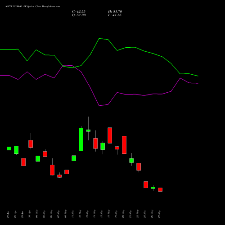Click the "20 May" date axis label
This screenshot has width=225, height=225.
tap(123, 214)
